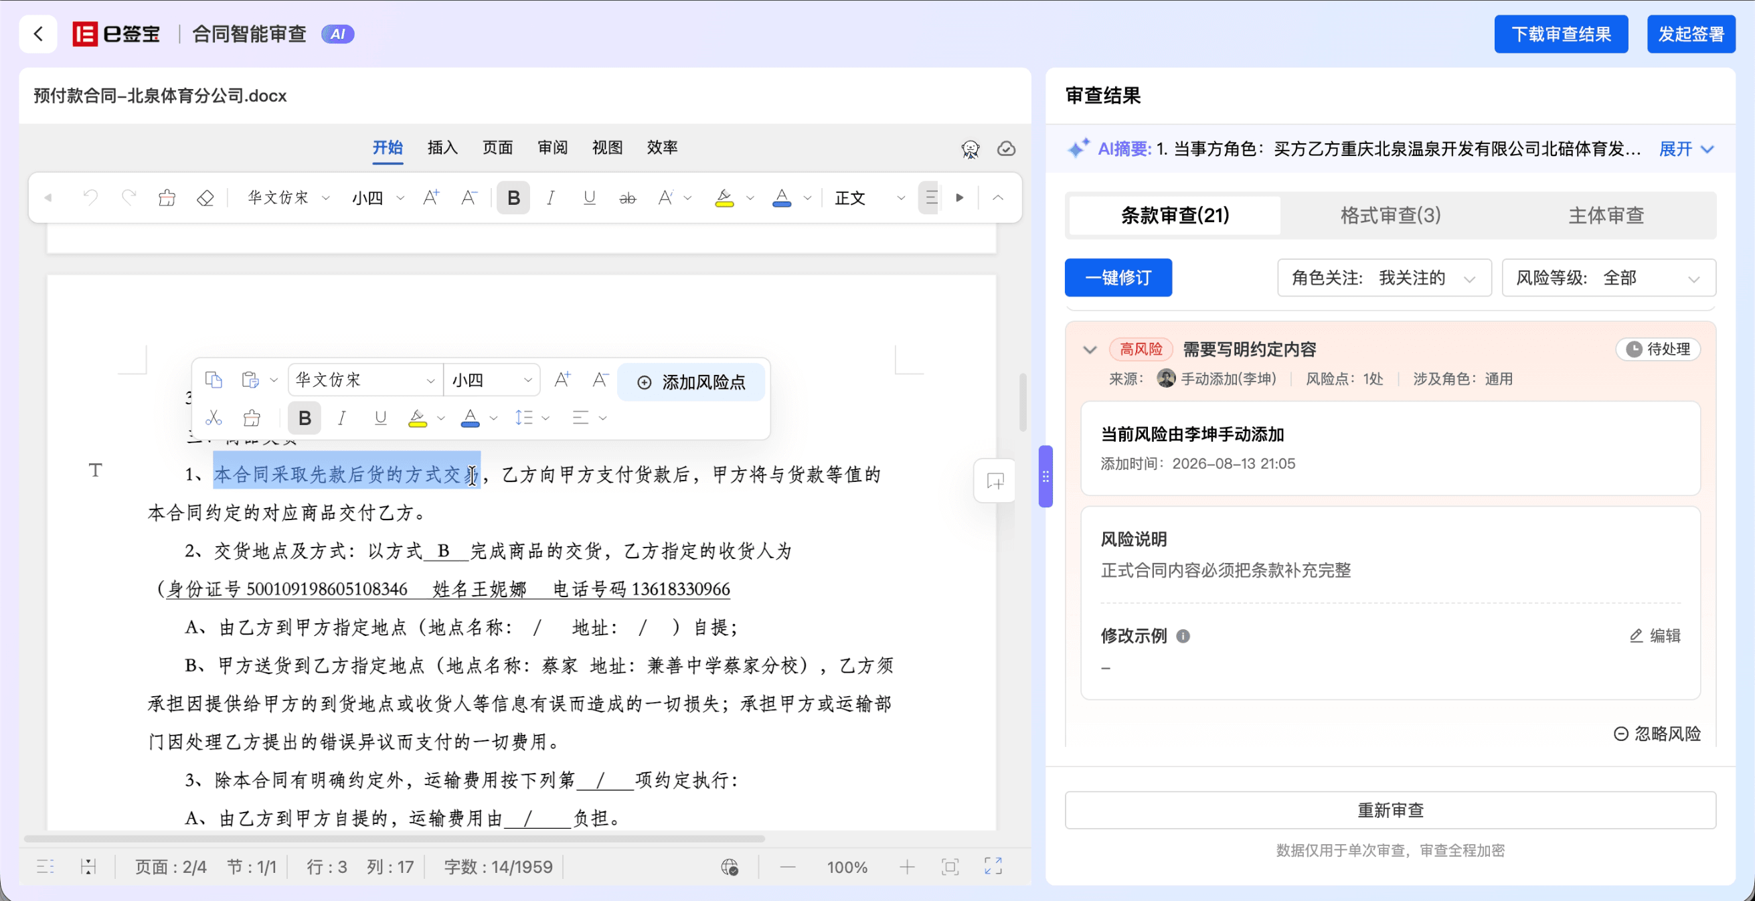1755x901 pixels.
Task: Open font color dropdown in main ribbon
Action: [807, 198]
